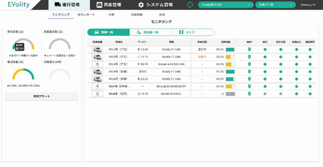The height and width of the screenshot is (167, 323).
Task: Click the grey 電欠注意 dot for EVo8号
Action: (x=280, y=94)
